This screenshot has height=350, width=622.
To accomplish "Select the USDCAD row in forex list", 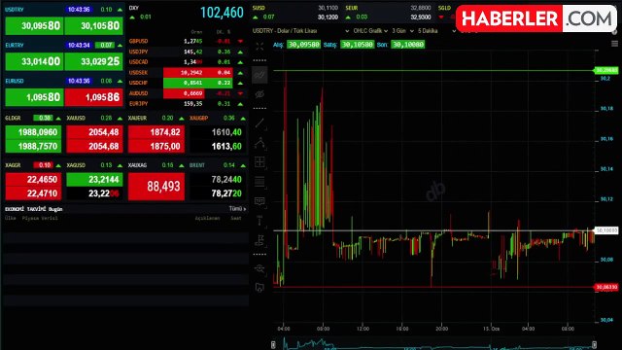I will coord(187,62).
